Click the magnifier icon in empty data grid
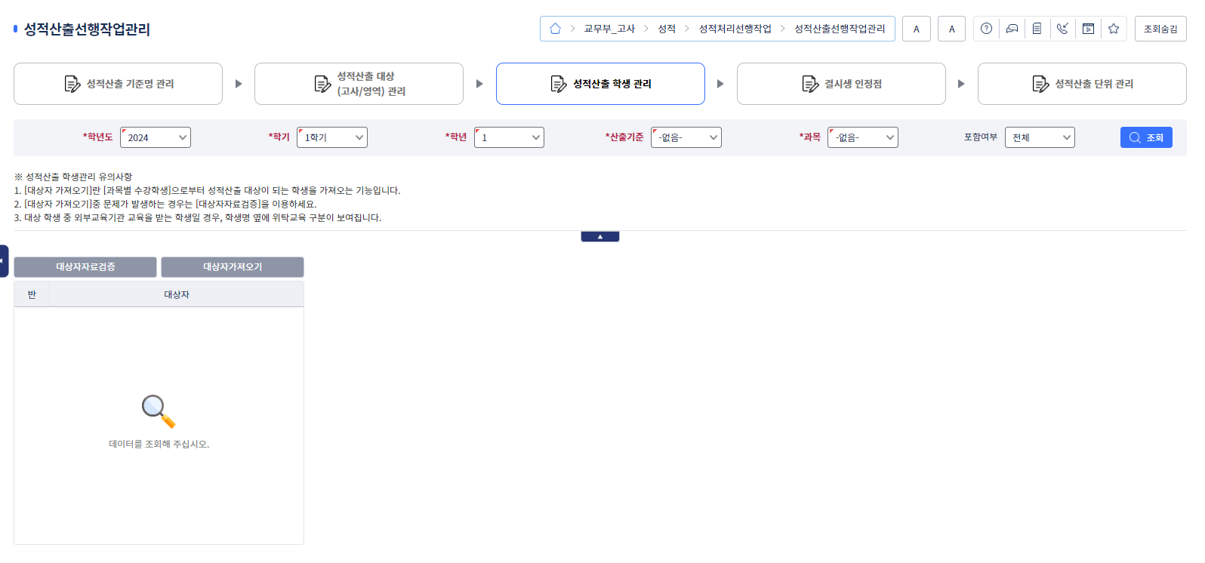The image size is (1205, 563). [x=159, y=411]
